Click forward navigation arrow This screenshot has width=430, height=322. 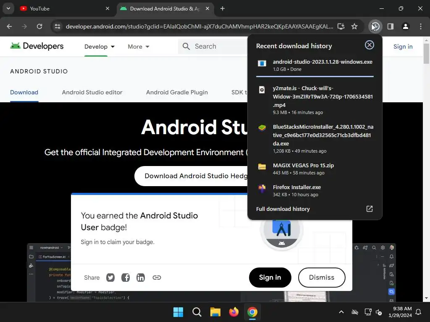point(24,26)
